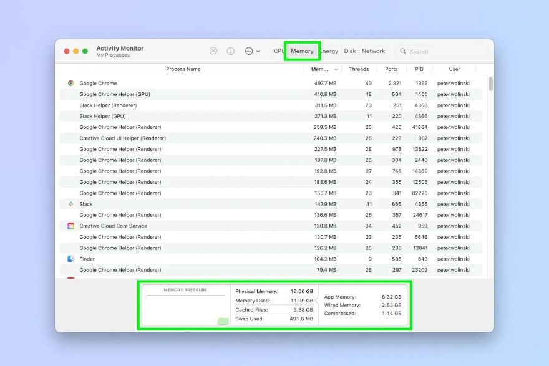This screenshot has height=366, width=549.
Task: Click the stop process X icon
Action: click(x=213, y=51)
